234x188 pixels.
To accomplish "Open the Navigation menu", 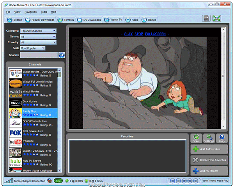I will 30,12.
